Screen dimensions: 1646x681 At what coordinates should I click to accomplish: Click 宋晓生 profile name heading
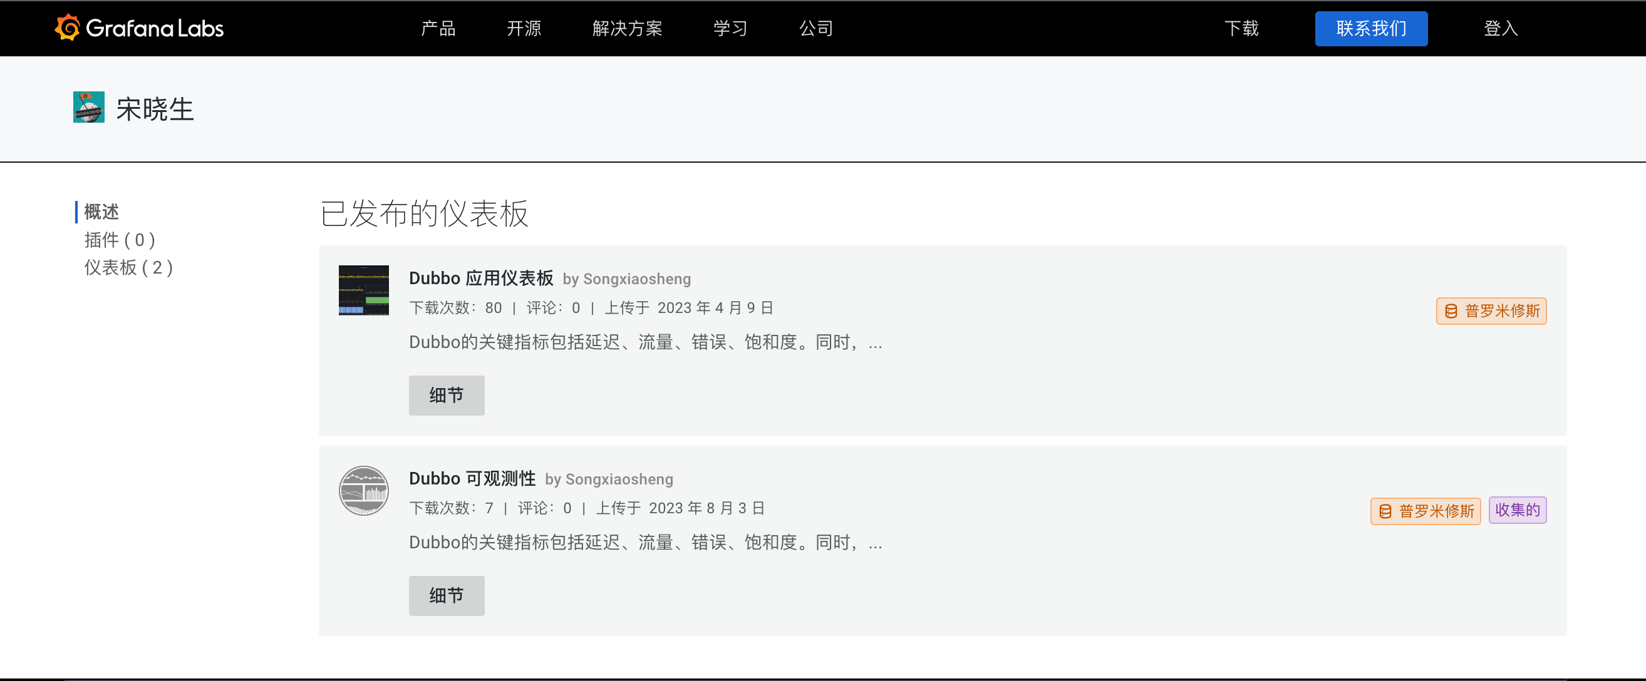coord(155,109)
